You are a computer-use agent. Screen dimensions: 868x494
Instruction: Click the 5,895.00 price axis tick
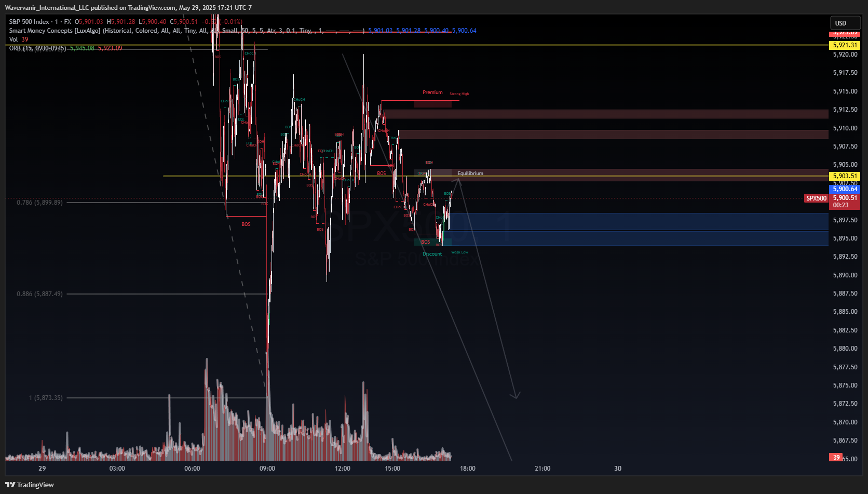(x=845, y=238)
